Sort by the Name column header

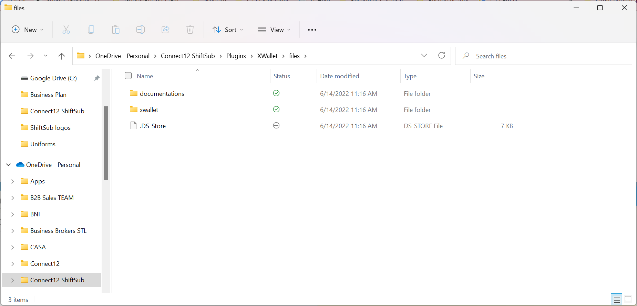145,76
